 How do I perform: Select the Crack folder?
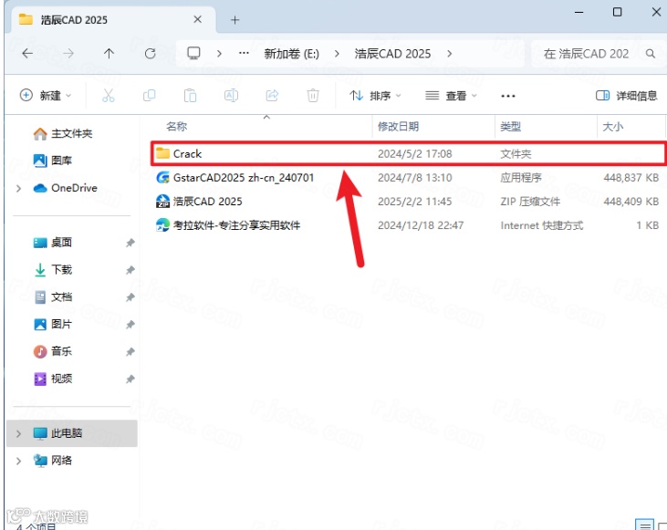(408, 153)
